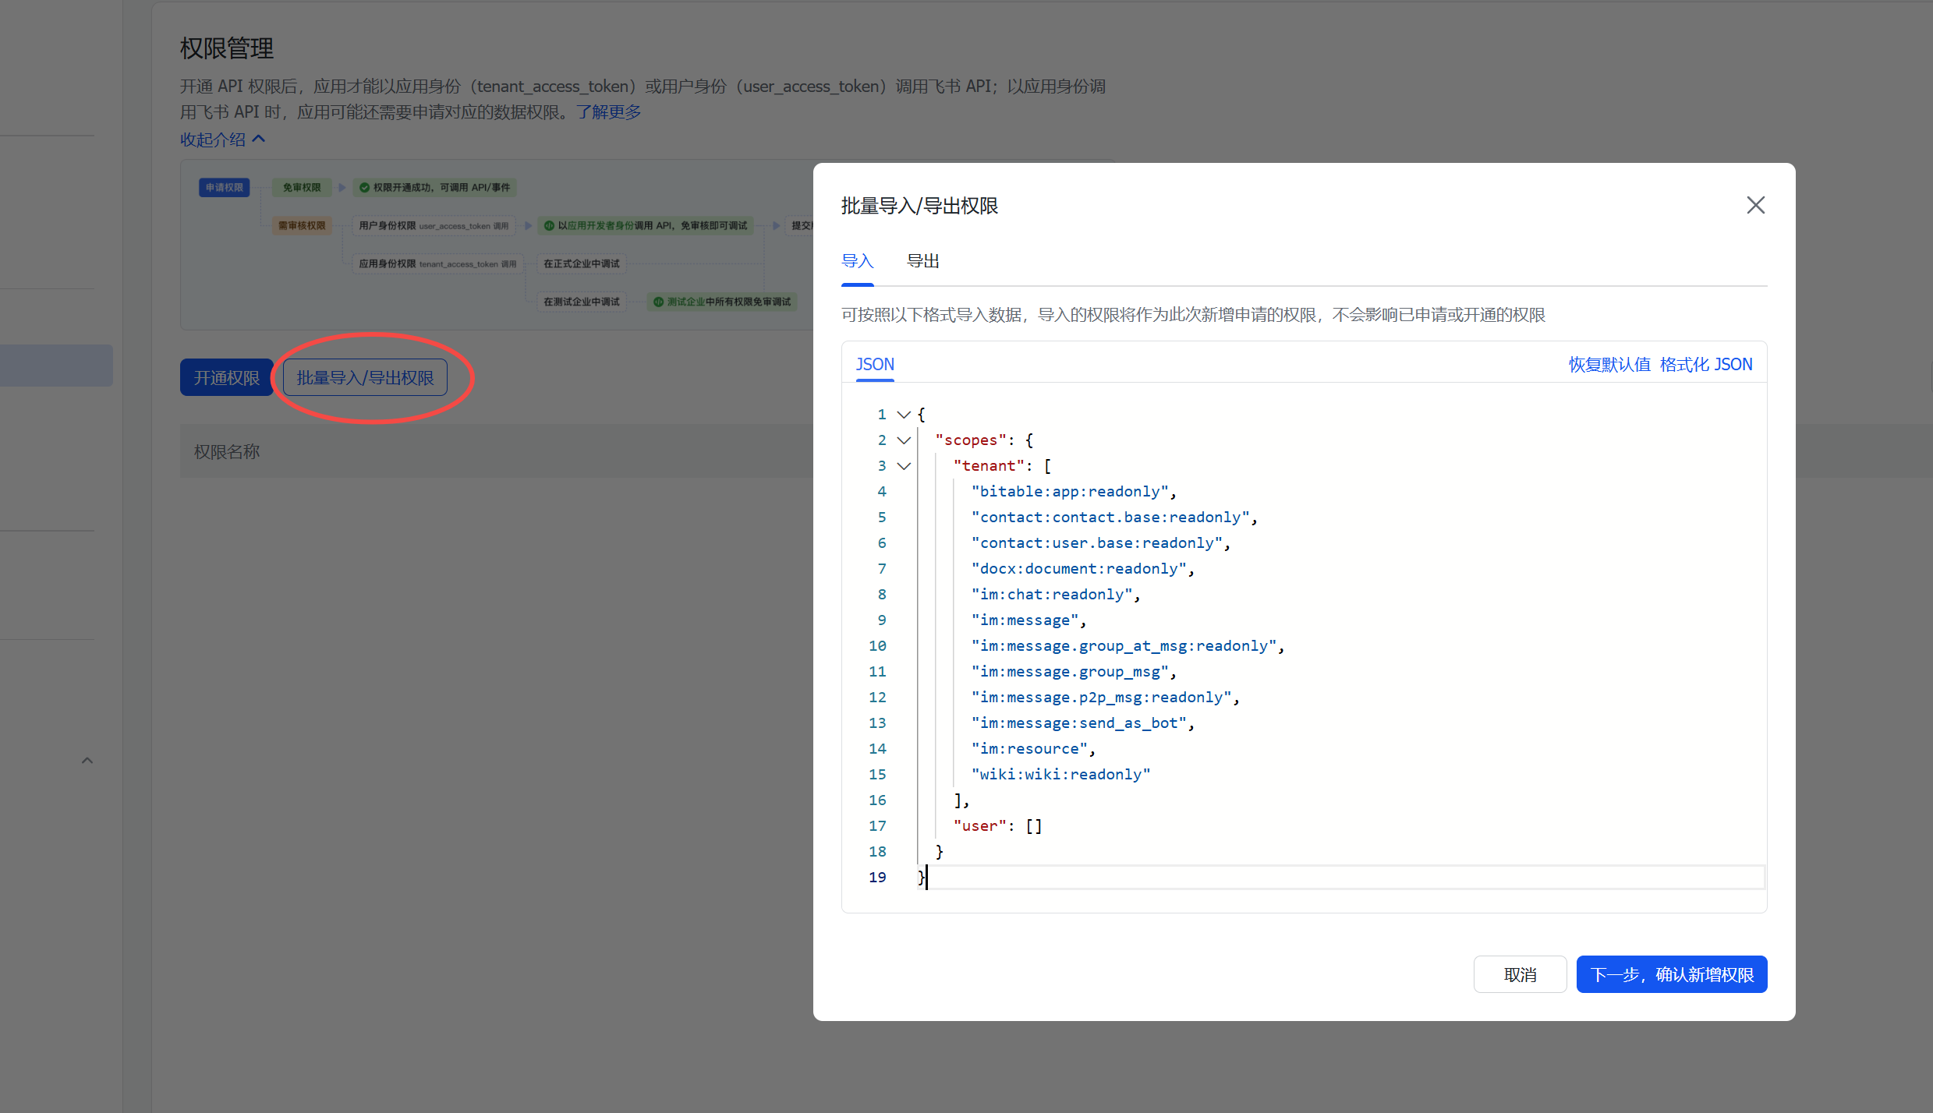
Task: Switch to the 导出 tab
Action: (922, 261)
